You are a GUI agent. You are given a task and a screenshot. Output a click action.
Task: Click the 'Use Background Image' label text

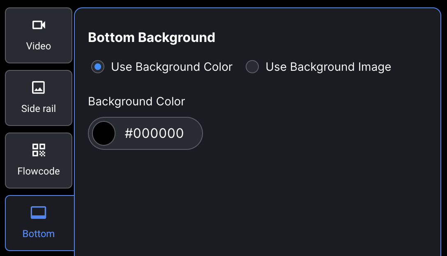328,67
